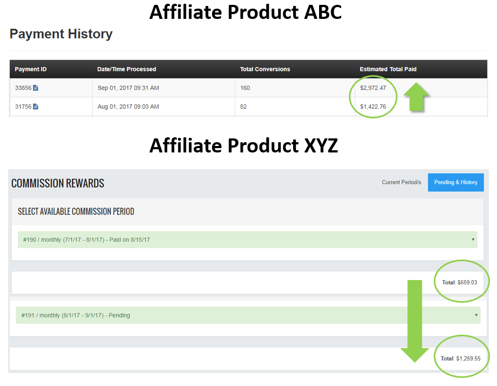Sort by the Payment ID column header
497x386 pixels.
point(31,69)
